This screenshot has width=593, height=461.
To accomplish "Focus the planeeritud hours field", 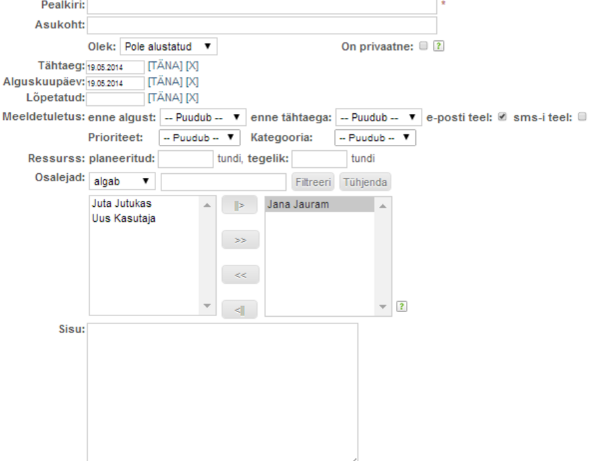I will pyautogui.click(x=186, y=159).
